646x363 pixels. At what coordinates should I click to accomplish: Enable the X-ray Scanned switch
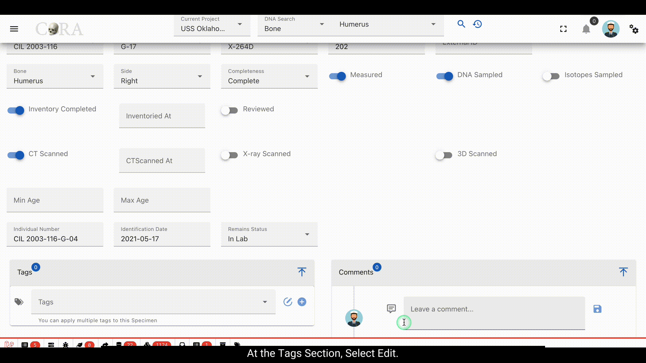[229, 155]
